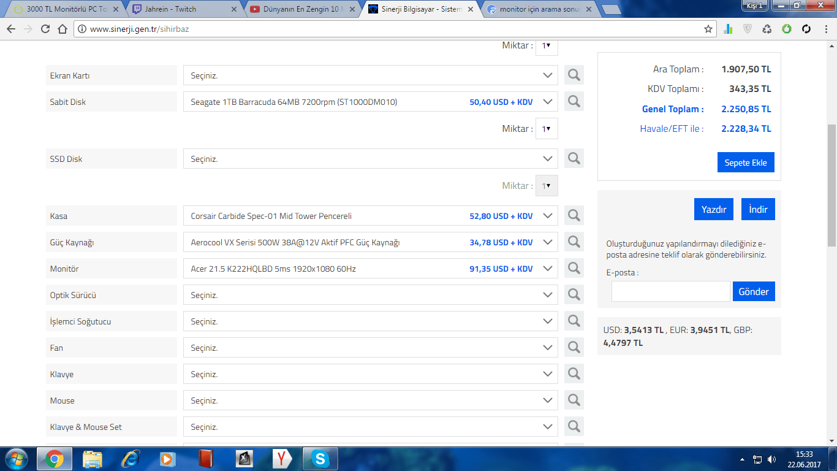This screenshot has height=471, width=837.
Task: Click the İşlemci Soğutucu search icon
Action: [574, 321]
